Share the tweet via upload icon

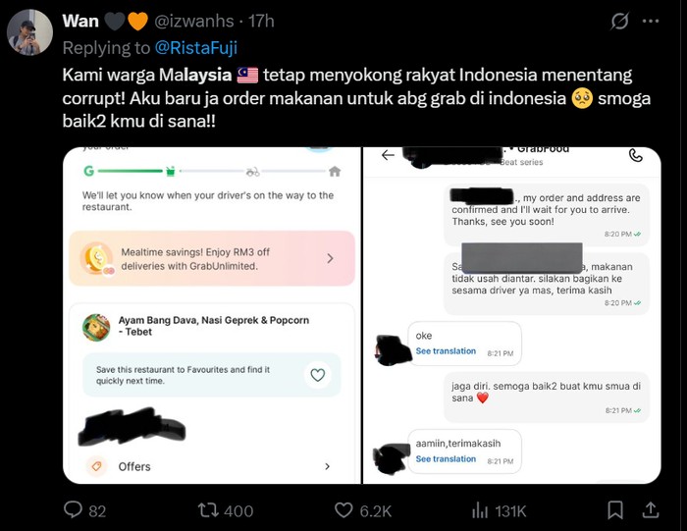point(651,510)
